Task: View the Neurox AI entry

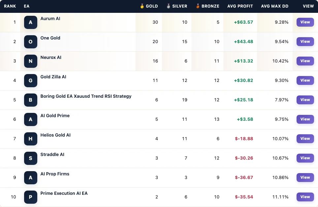Action: point(305,61)
